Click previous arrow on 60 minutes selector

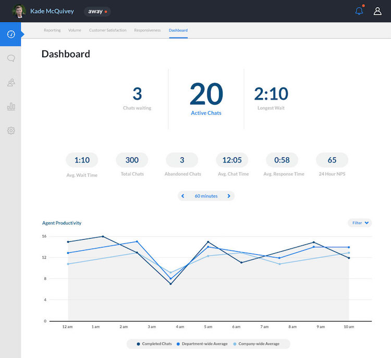coord(183,196)
